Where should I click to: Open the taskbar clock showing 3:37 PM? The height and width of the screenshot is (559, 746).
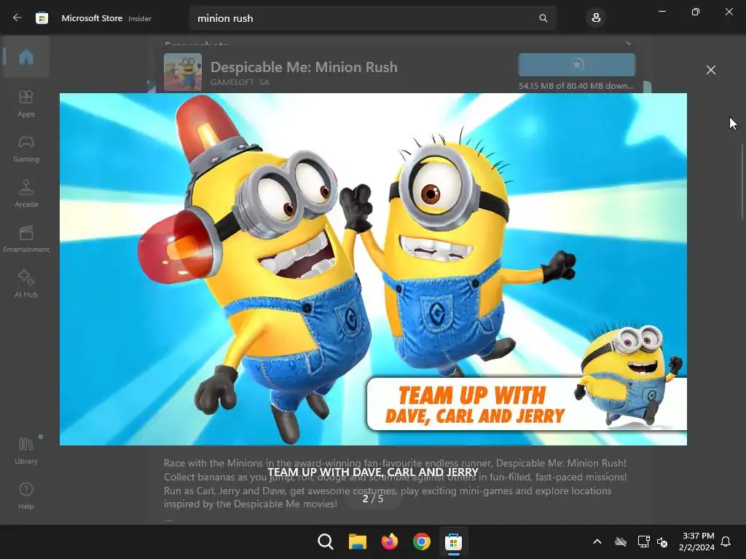click(x=696, y=542)
